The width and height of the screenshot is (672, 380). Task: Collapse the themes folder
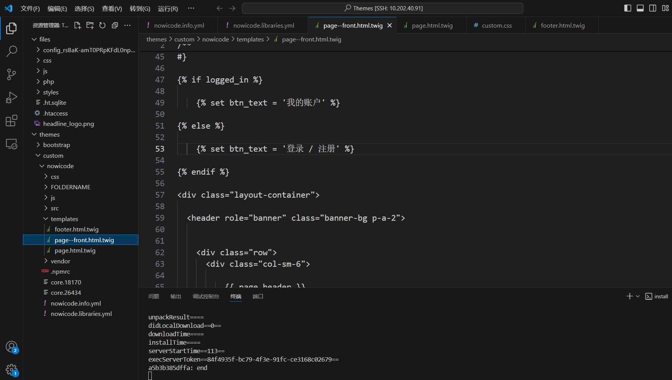pos(81,134)
